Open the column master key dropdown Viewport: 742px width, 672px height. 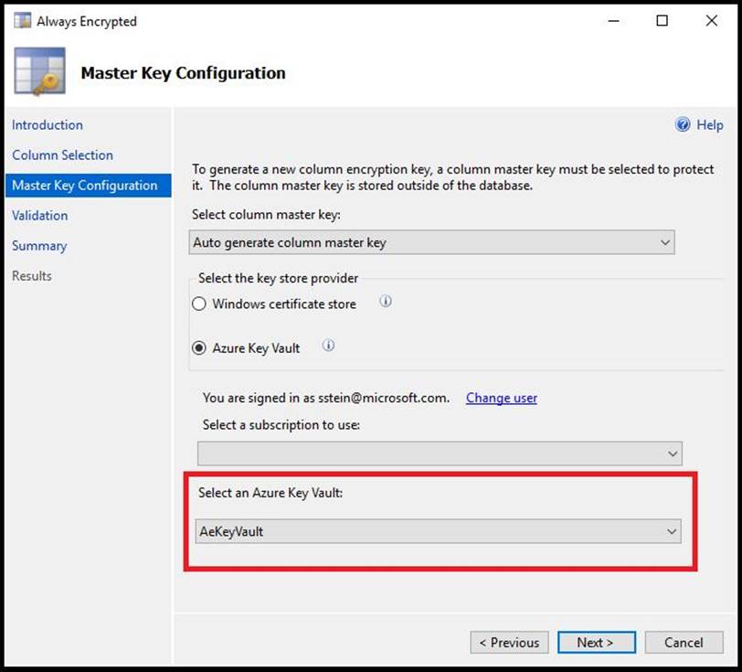(x=432, y=243)
